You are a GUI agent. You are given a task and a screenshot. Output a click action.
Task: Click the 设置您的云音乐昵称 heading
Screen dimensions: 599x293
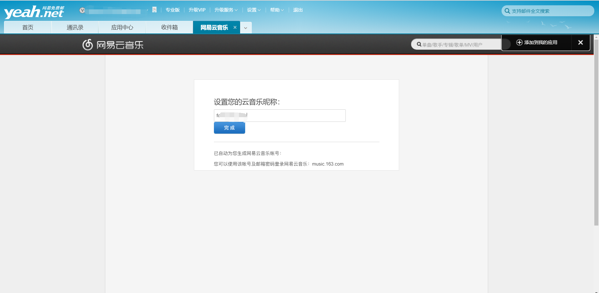click(x=247, y=102)
